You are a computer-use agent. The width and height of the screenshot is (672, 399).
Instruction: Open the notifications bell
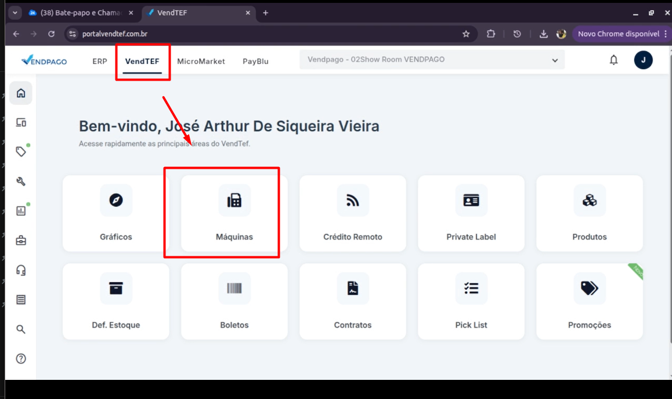click(614, 60)
